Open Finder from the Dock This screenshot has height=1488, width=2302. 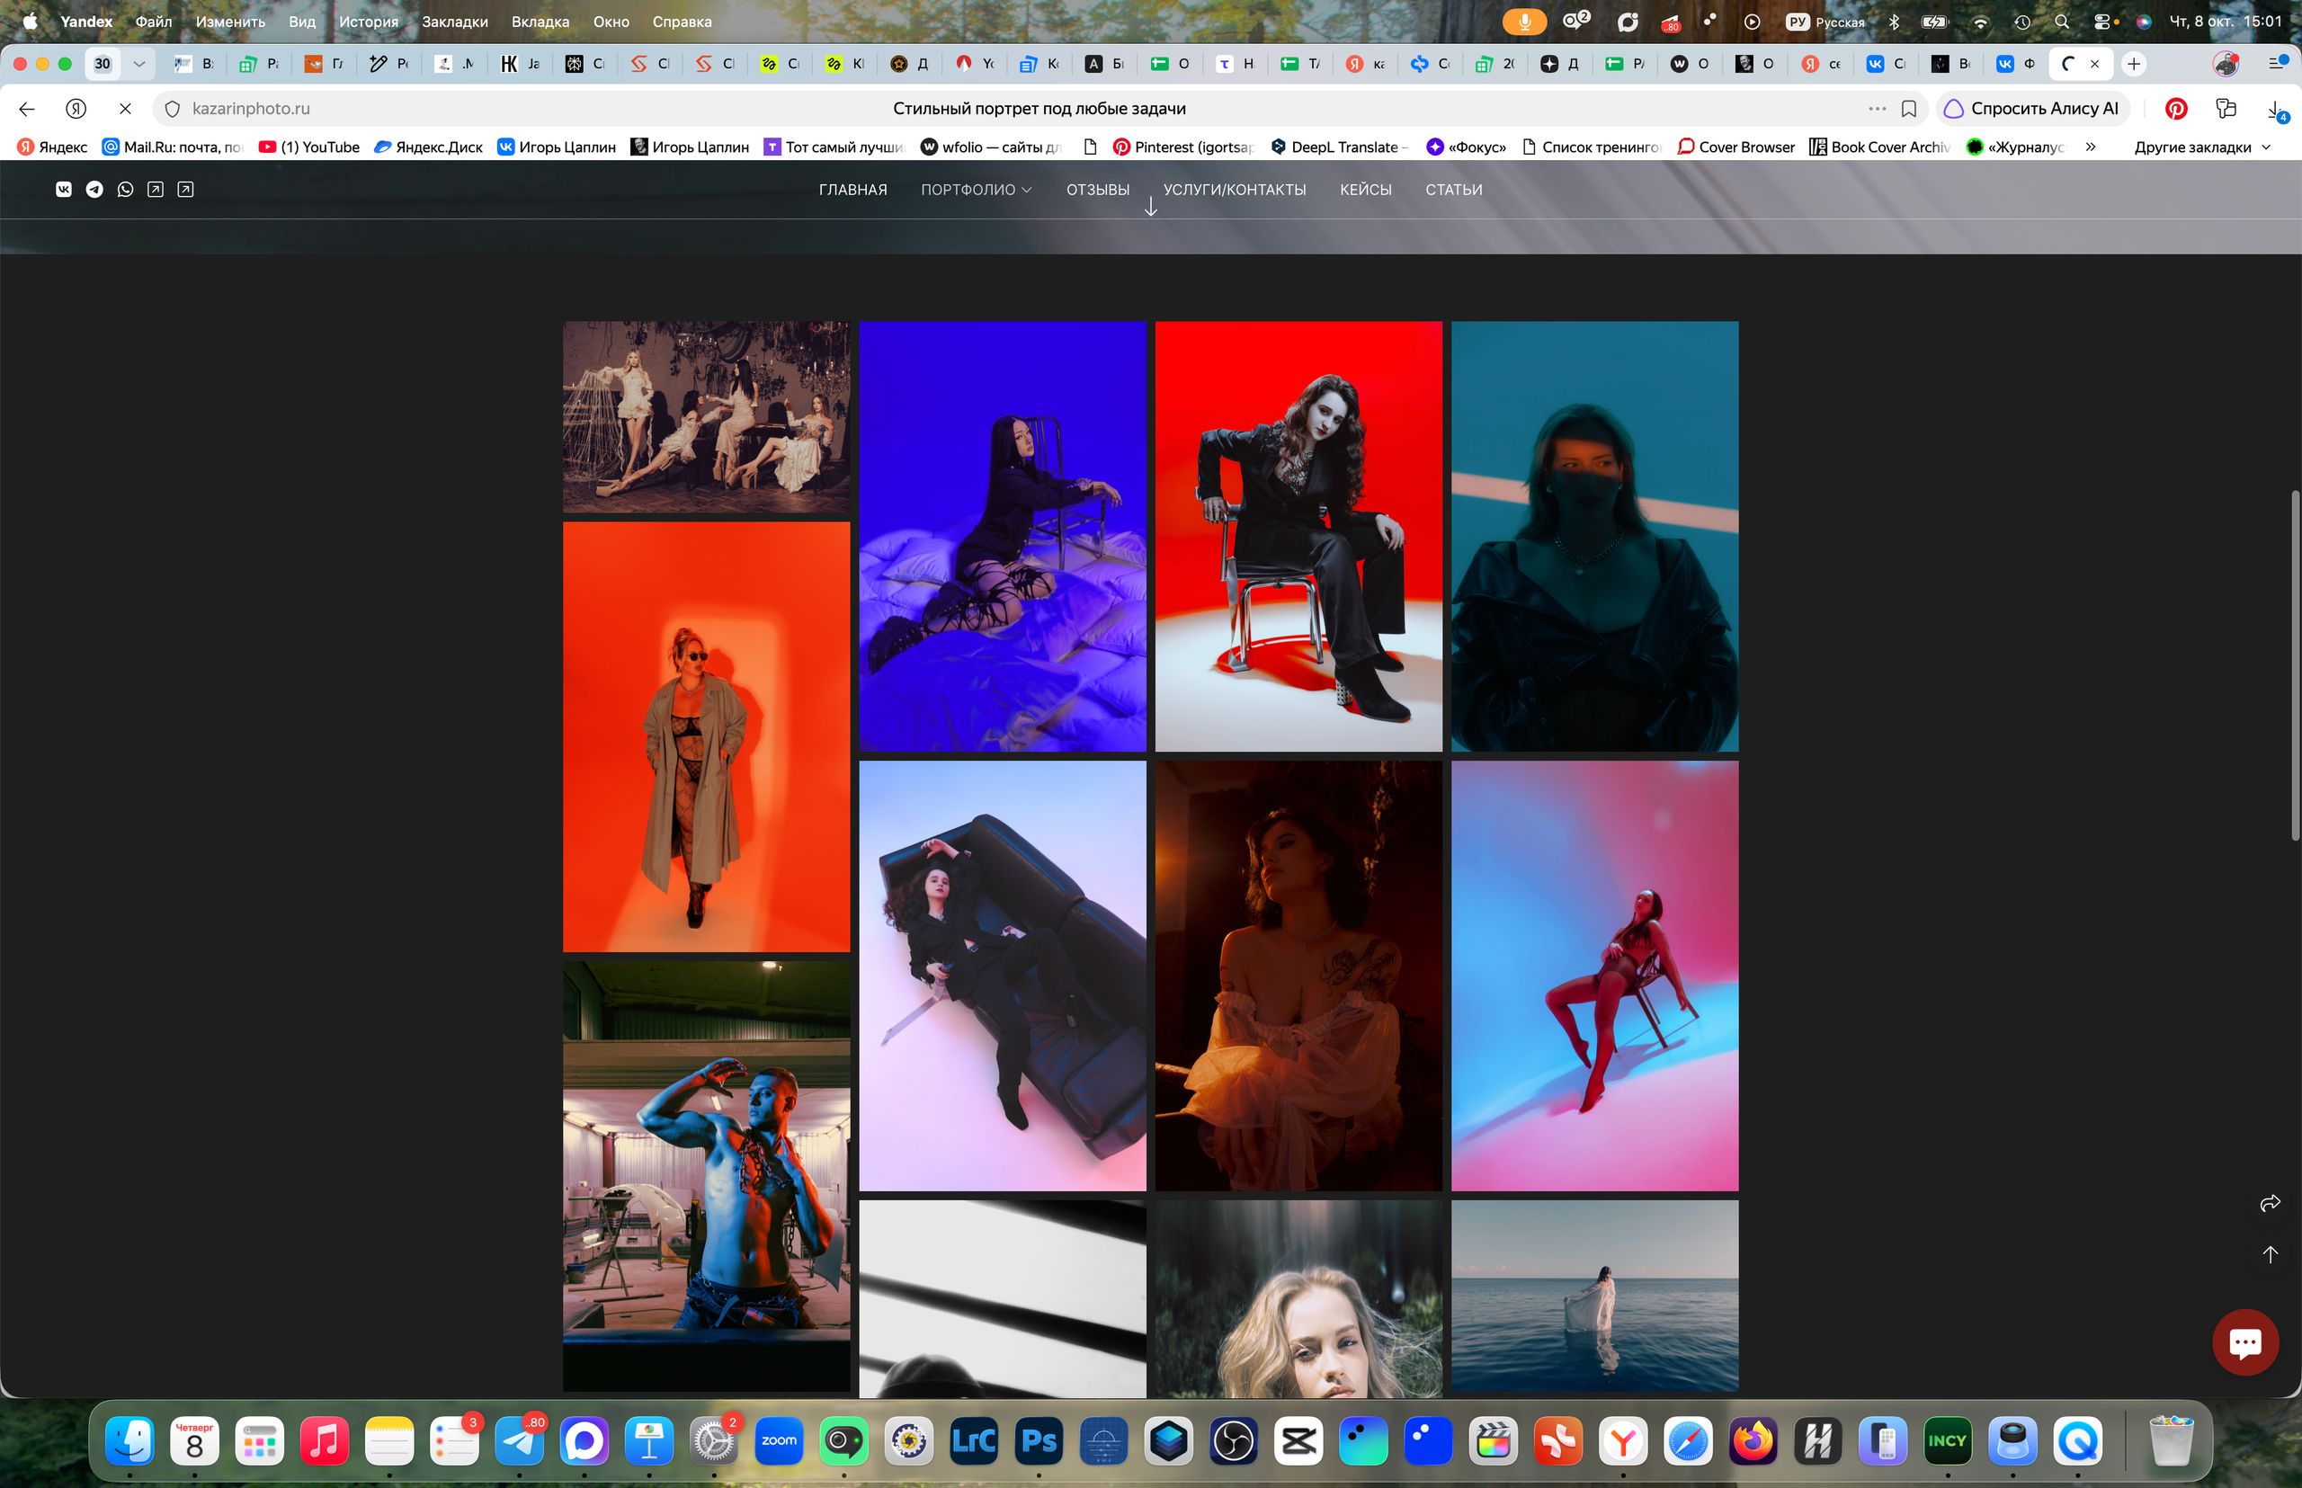coord(129,1440)
